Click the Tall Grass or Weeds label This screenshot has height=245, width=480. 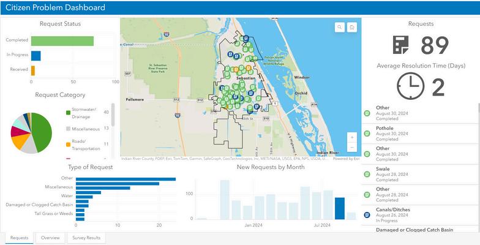(54, 213)
